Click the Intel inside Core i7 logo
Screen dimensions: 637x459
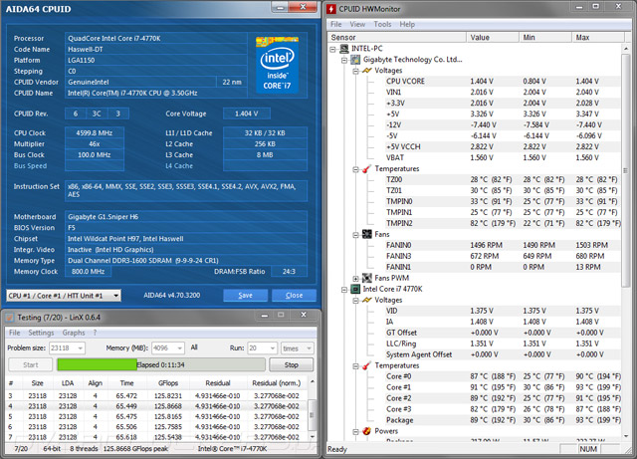click(x=277, y=64)
